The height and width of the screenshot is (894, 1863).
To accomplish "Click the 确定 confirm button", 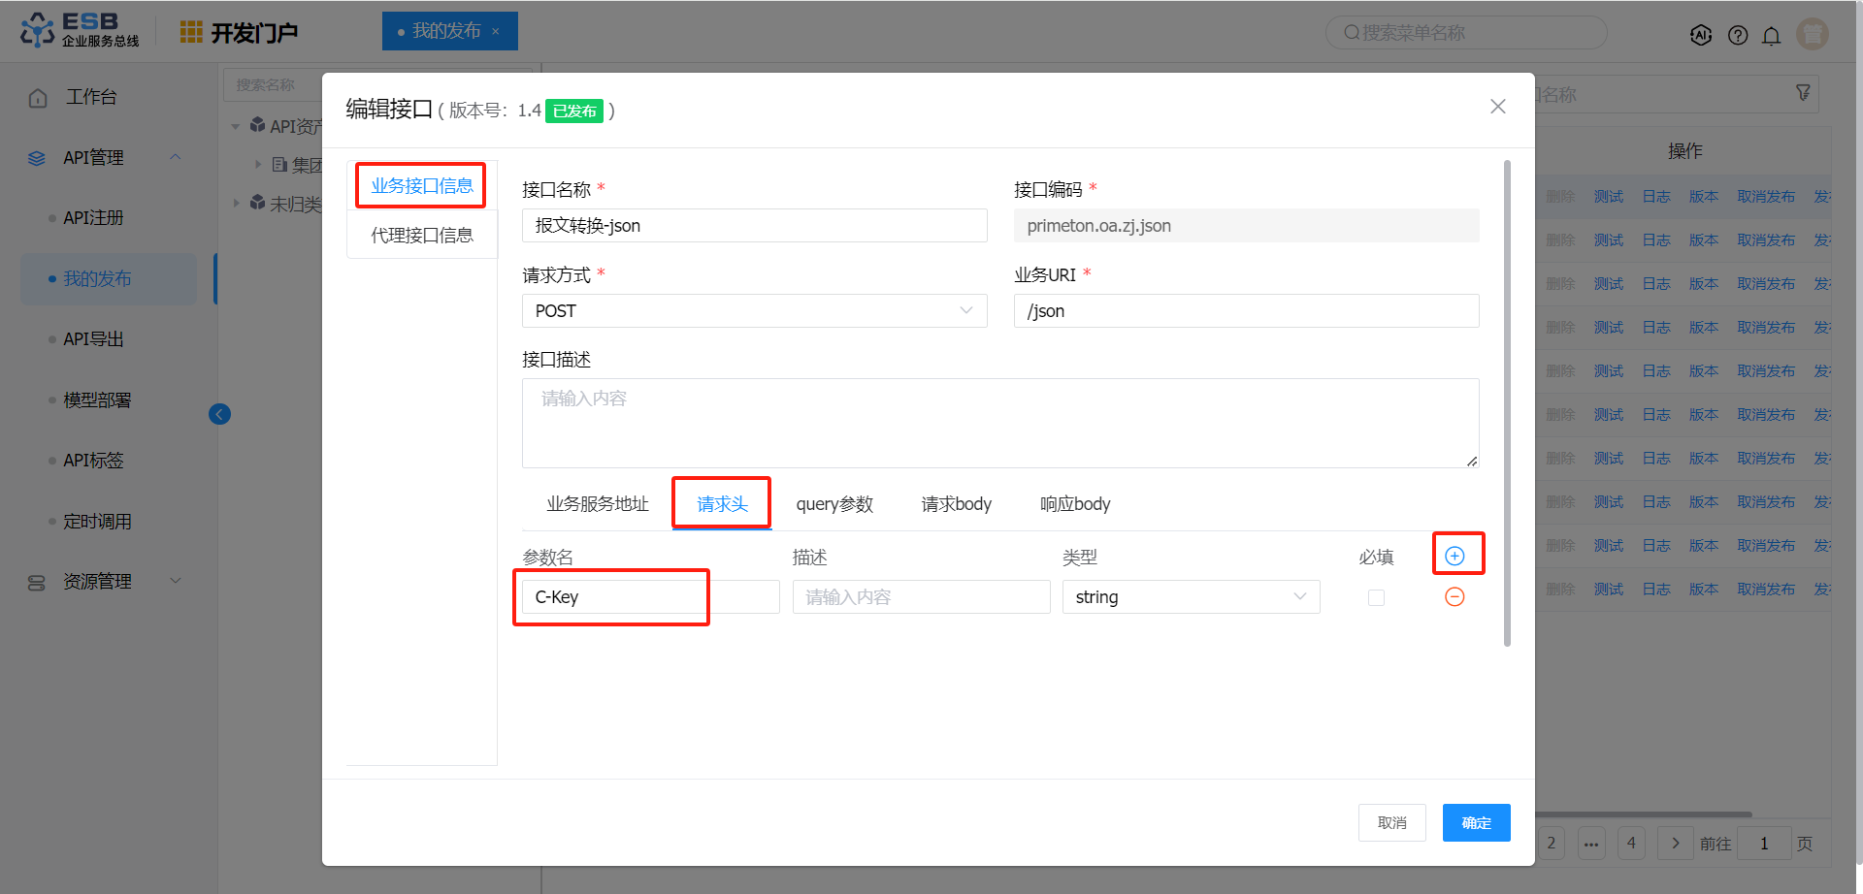I will click(1476, 823).
